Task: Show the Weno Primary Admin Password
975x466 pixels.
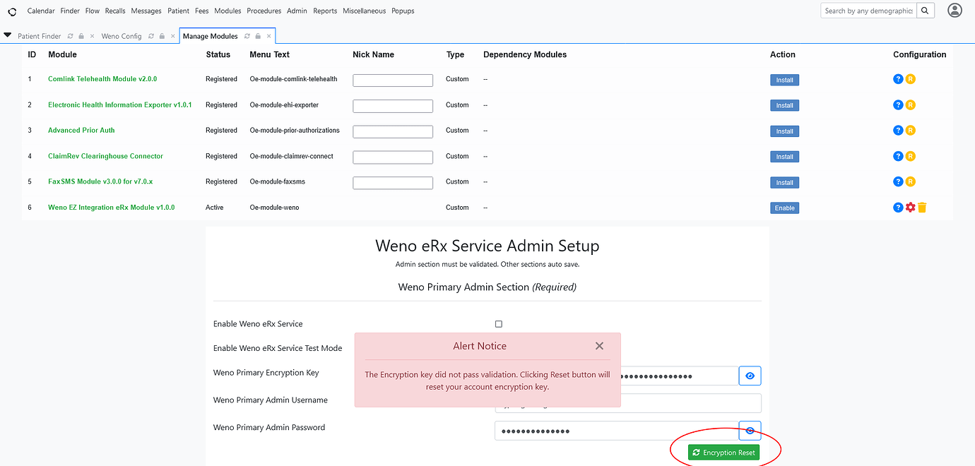Action: pyautogui.click(x=750, y=430)
